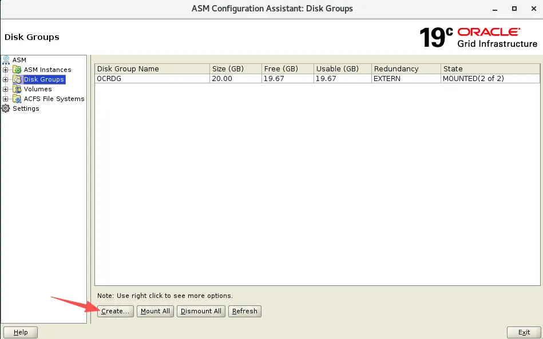Image resolution: width=543 pixels, height=339 pixels.
Task: Expand the ACFS File Systems tree node
Action: tap(5, 99)
